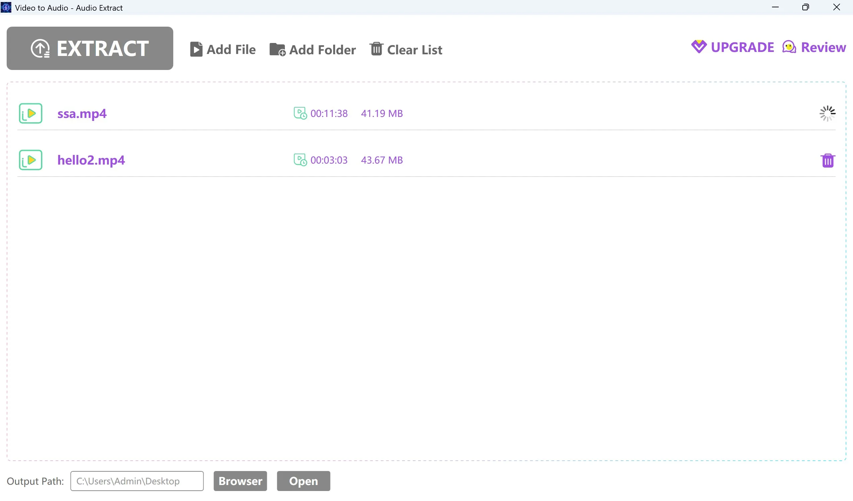Screen dimensions: 853x501
Task: Delete hello2.mp4 with the trash icon
Action: [x=828, y=161]
